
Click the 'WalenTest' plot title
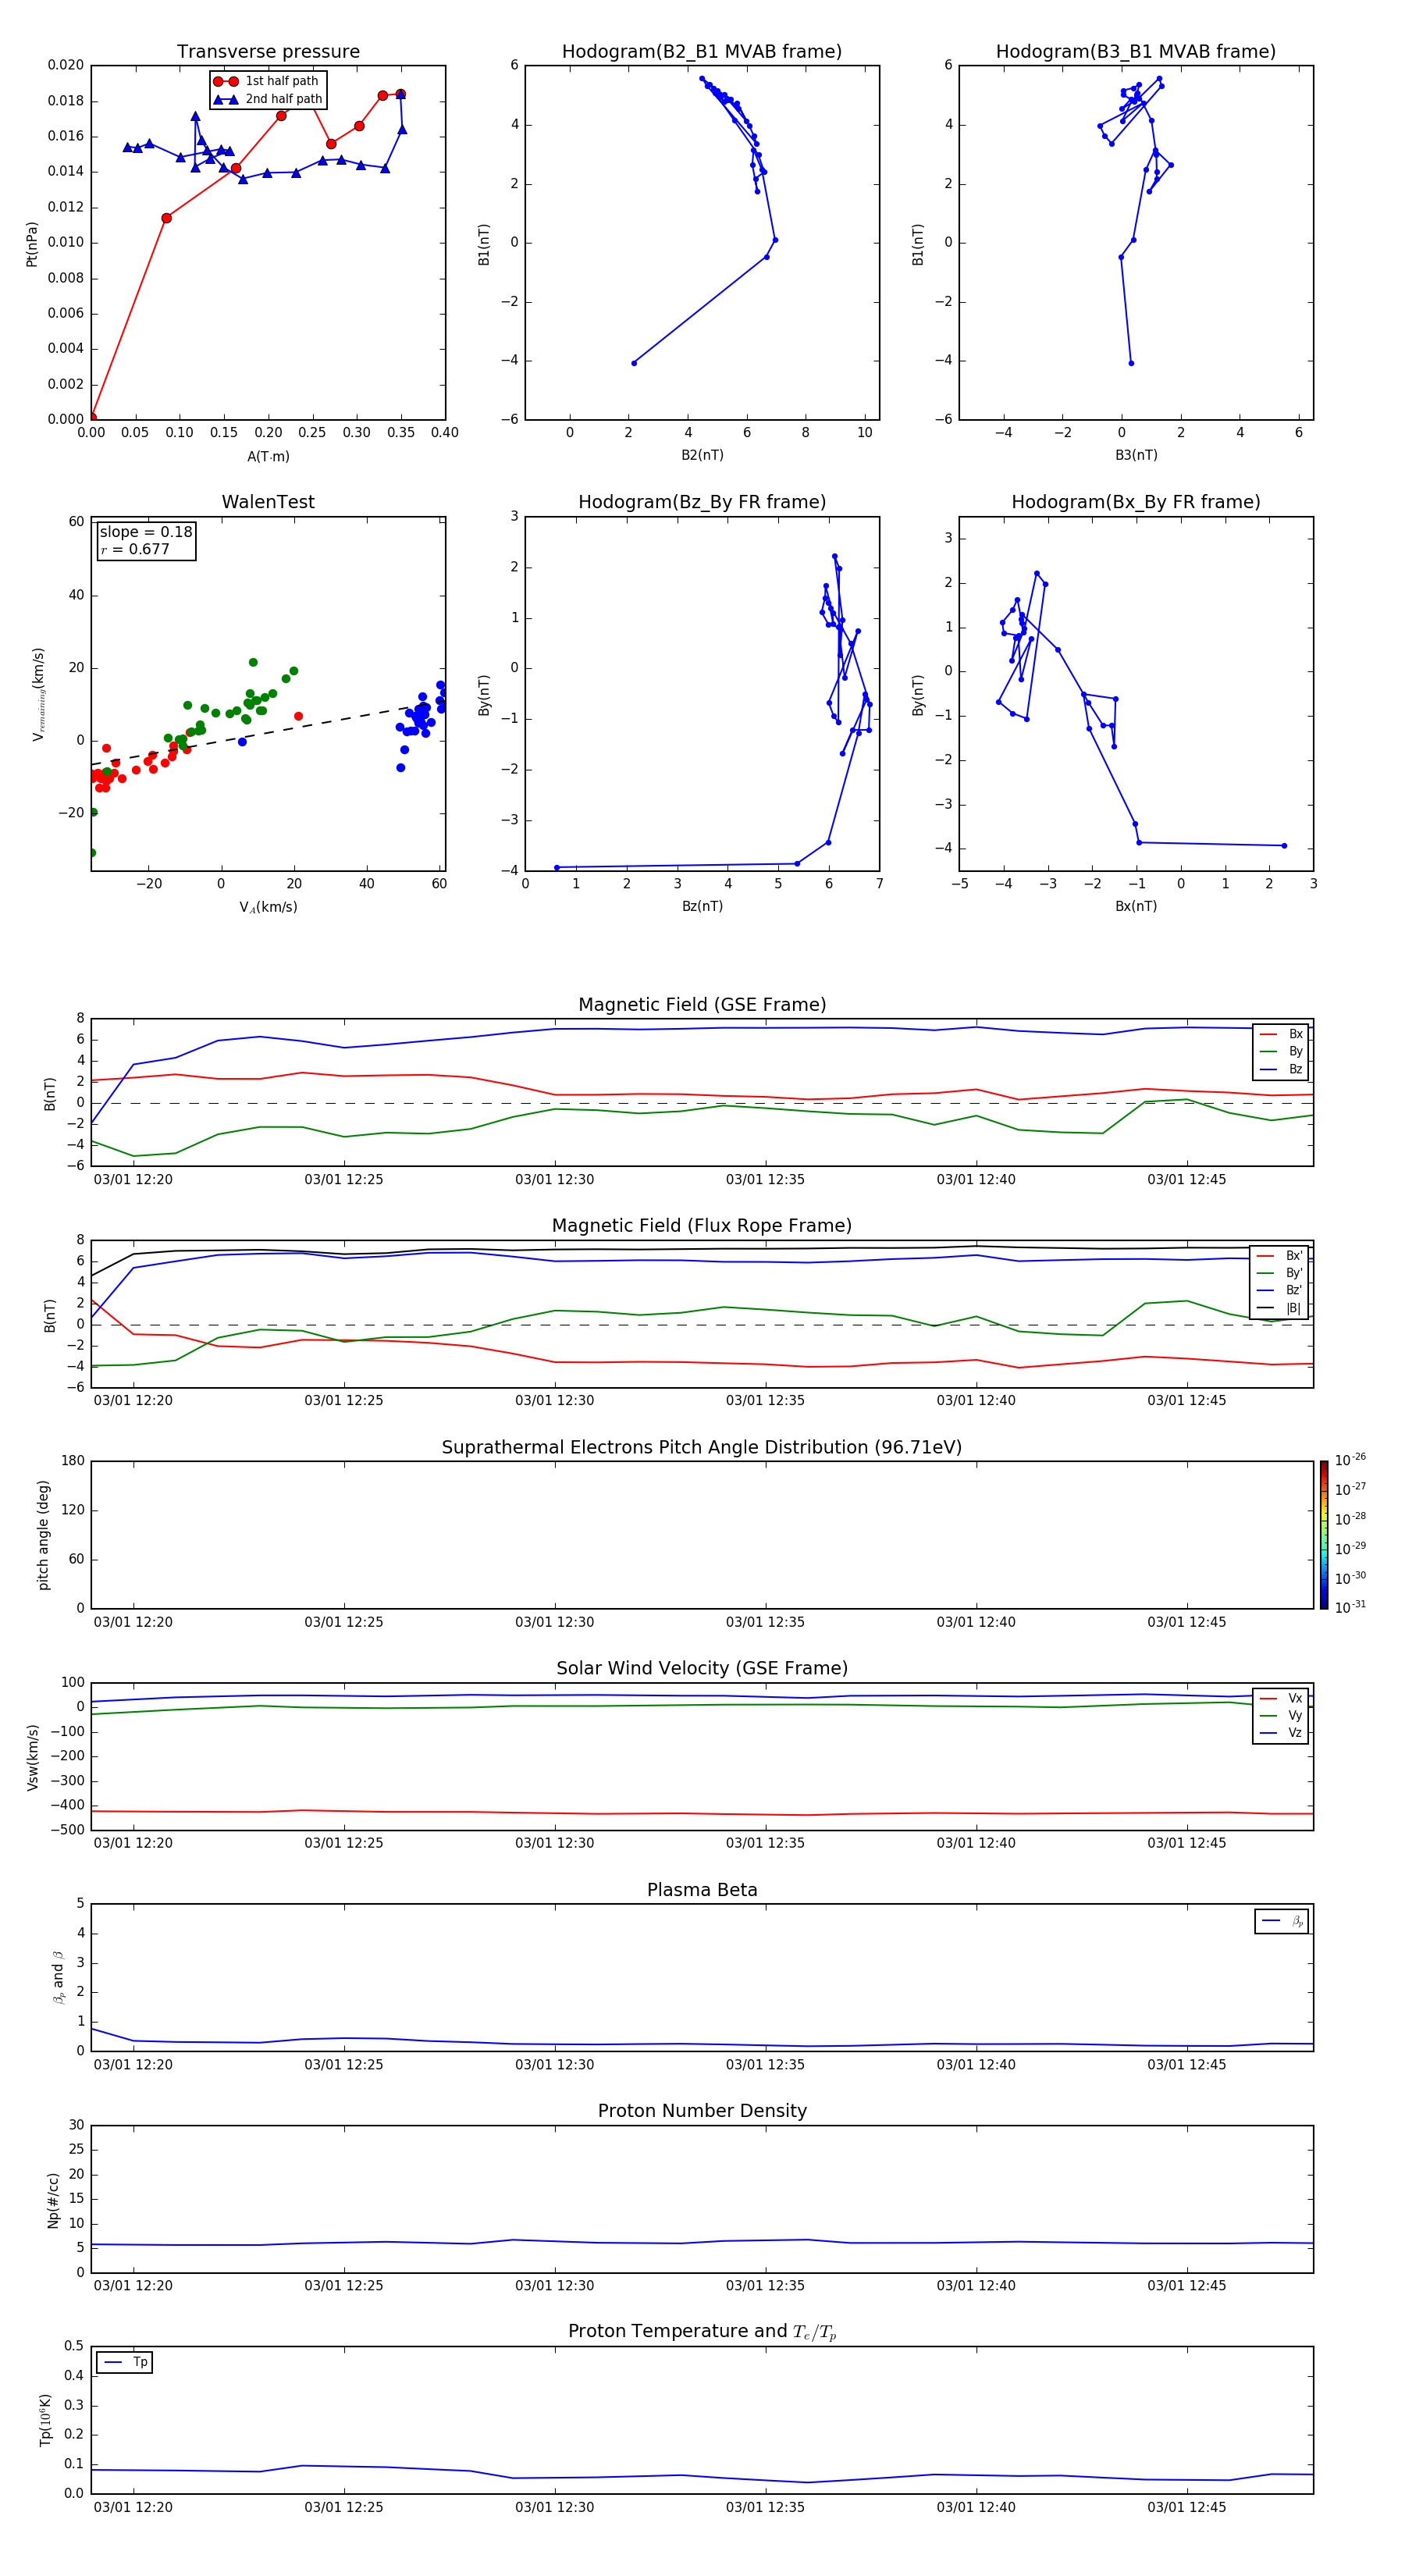click(x=268, y=502)
